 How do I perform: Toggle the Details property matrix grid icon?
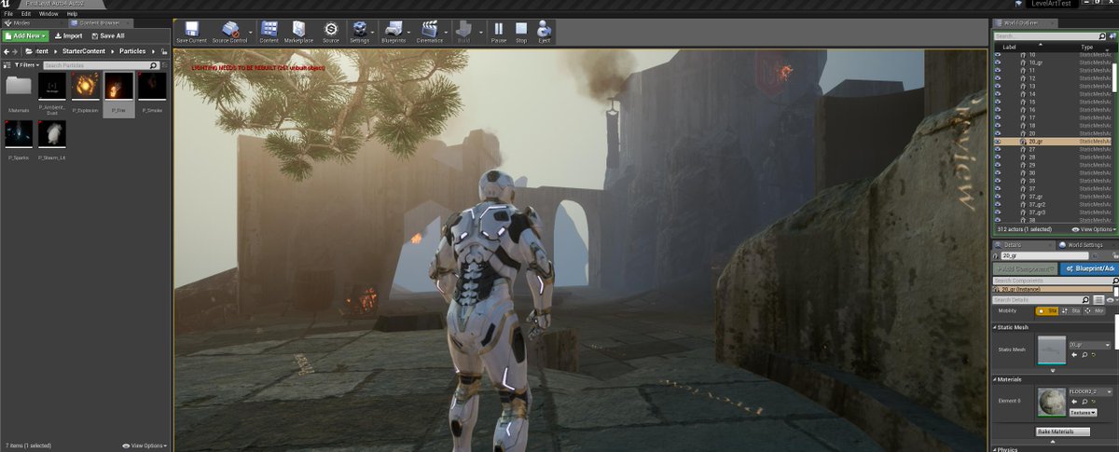pyautogui.click(x=1098, y=299)
